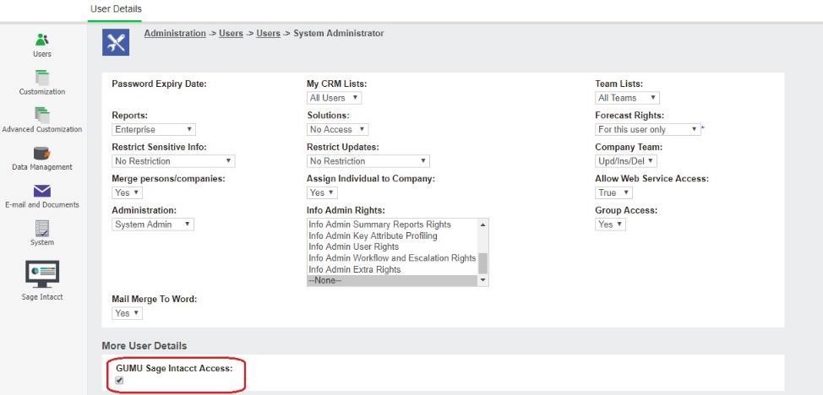This screenshot has height=395, width=823.
Task: Open the Administration System Admin dropdown
Action: [154, 225]
